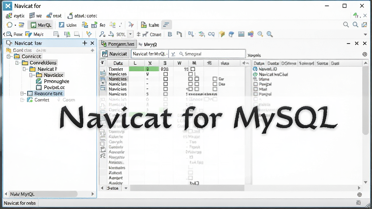Click the yellow box icon after CQ
The width and height of the screenshot is (372, 209).
click(x=222, y=34)
